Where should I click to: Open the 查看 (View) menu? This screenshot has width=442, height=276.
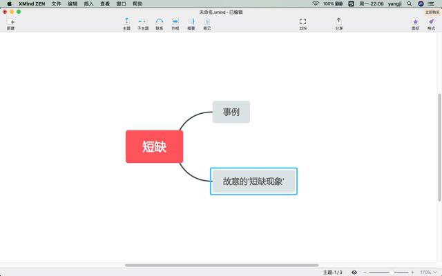[105, 3]
